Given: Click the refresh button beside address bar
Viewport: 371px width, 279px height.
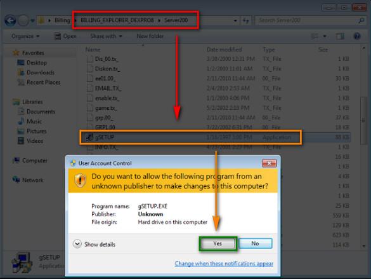Looking at the screenshot, I should [x=246, y=20].
